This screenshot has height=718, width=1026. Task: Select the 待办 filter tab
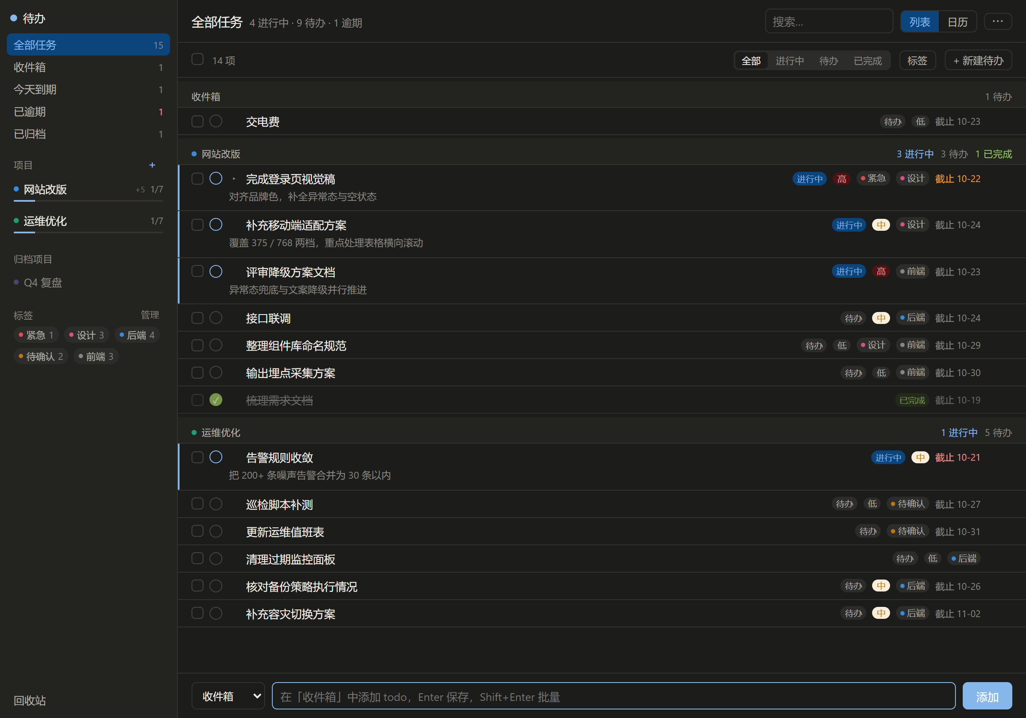click(x=828, y=60)
